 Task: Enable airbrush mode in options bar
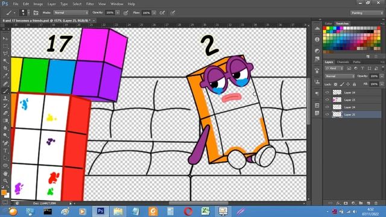tap(162, 13)
